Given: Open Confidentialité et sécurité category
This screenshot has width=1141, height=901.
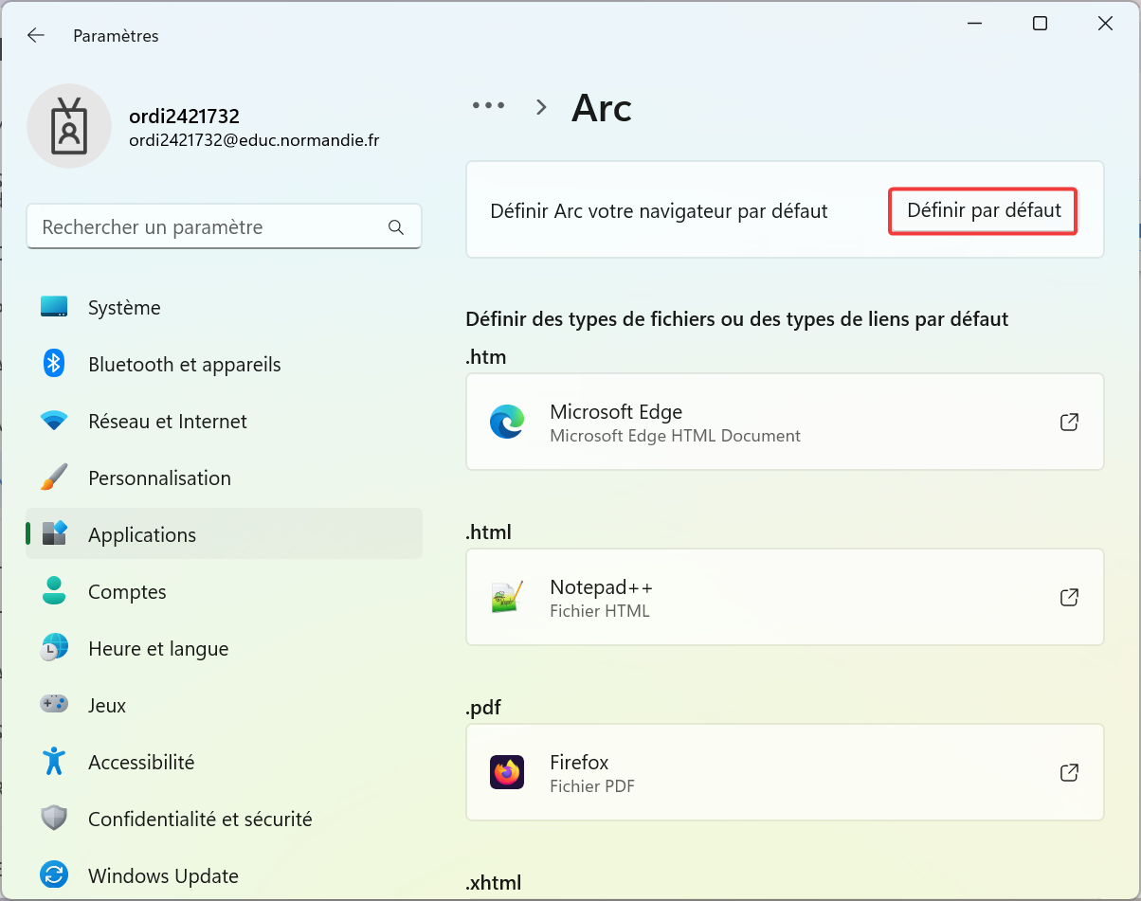Looking at the screenshot, I should 224,819.
